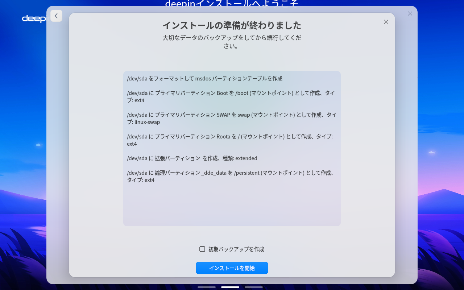
Task: Click the インストールの準備が終わりました heading
Action: point(232,25)
